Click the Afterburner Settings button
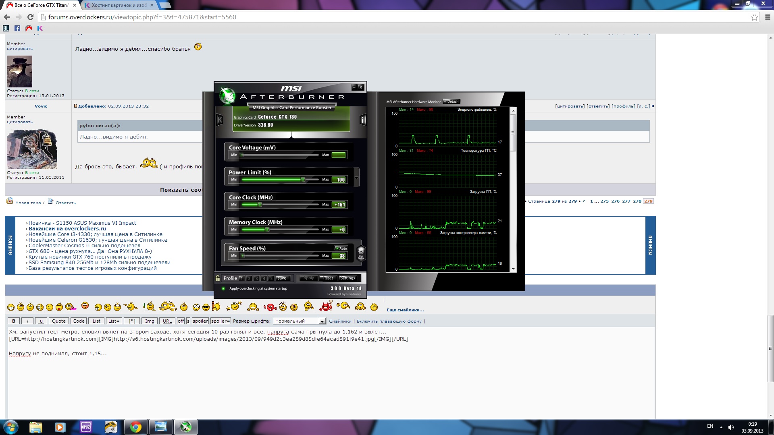This screenshot has width=774, height=435. coord(347,278)
